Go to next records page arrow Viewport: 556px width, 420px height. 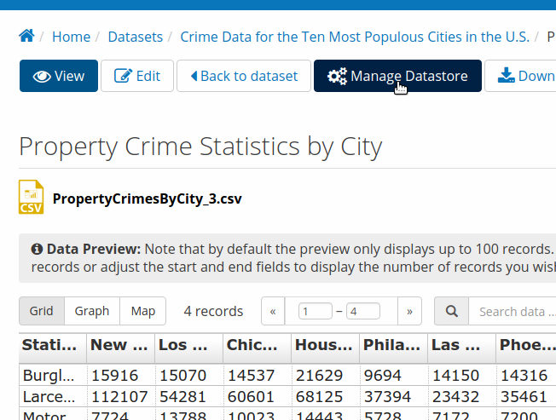409,311
